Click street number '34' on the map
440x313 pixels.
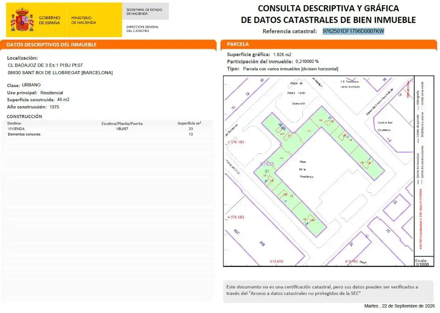[x=233, y=108]
